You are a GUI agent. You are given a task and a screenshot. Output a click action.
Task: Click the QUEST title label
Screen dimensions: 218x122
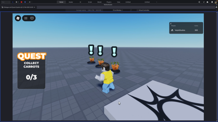(x=32, y=56)
